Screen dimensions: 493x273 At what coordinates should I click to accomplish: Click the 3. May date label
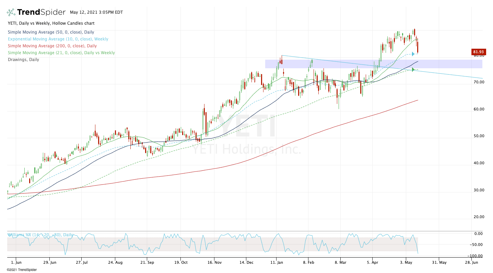tap(406, 263)
